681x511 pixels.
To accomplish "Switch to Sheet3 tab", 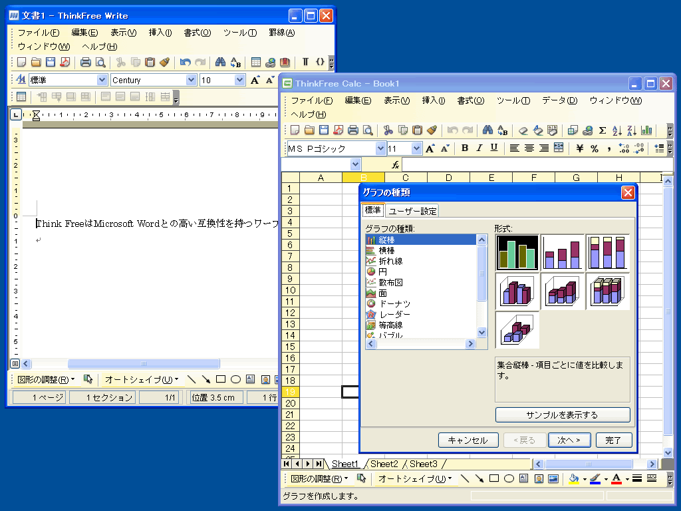I will point(424,464).
